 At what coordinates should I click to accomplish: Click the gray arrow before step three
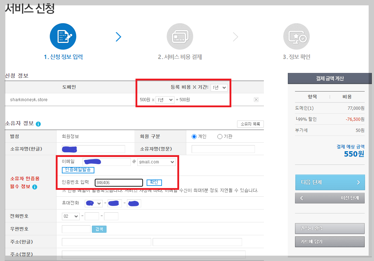point(235,37)
